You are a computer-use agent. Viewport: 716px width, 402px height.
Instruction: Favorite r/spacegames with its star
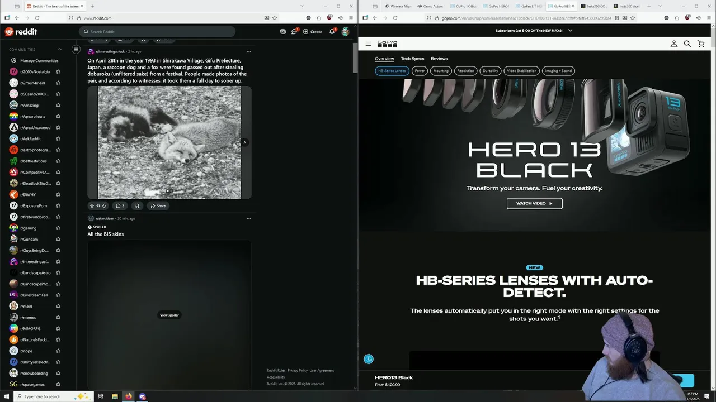coord(58,384)
